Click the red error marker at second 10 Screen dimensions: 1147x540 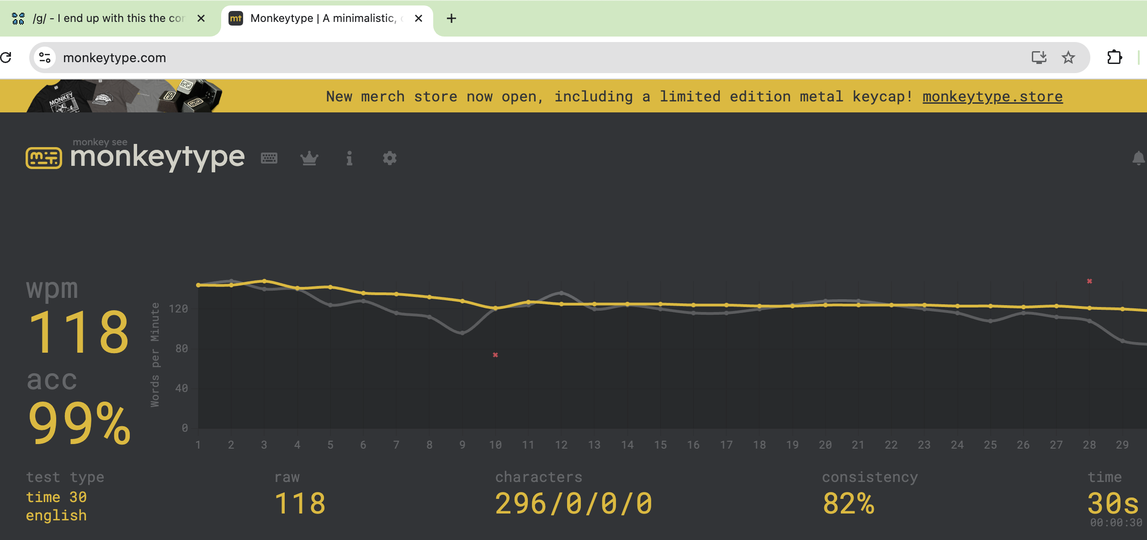(x=495, y=355)
